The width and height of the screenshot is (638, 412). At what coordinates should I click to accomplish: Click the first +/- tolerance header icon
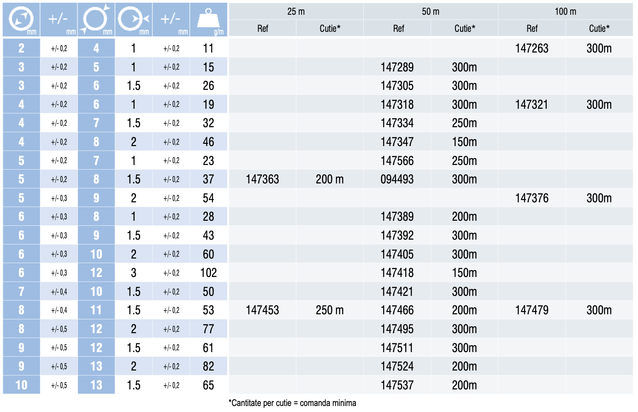coord(58,19)
